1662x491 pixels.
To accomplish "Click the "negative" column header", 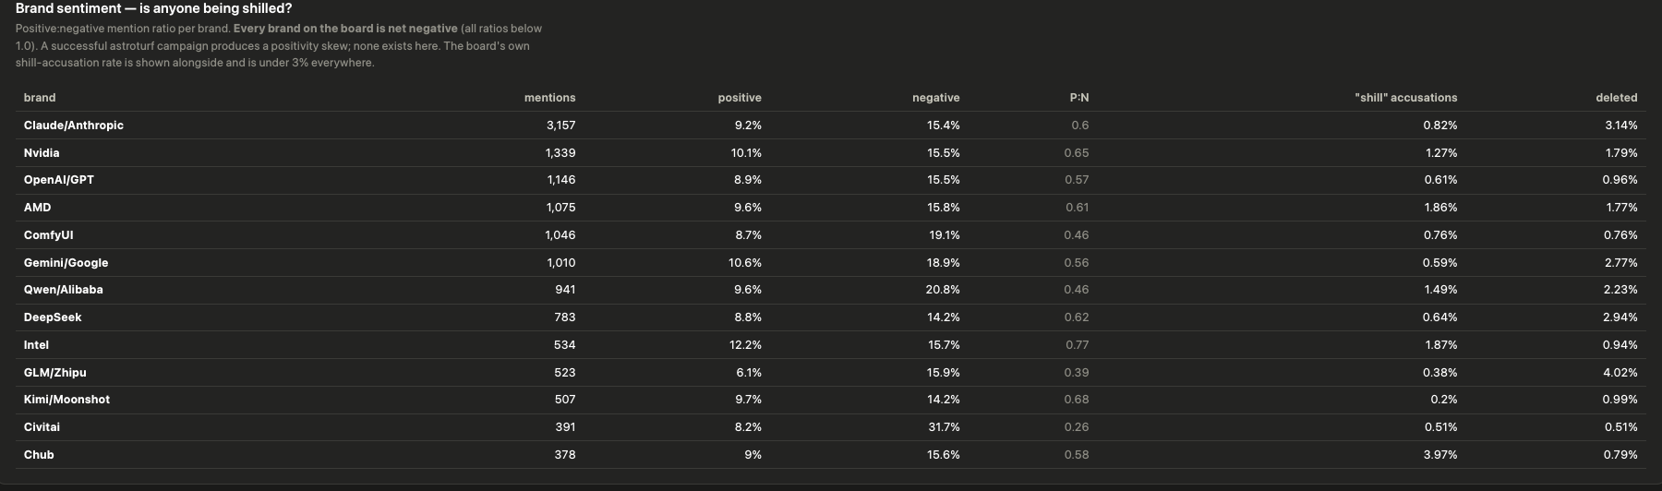I will pos(935,98).
